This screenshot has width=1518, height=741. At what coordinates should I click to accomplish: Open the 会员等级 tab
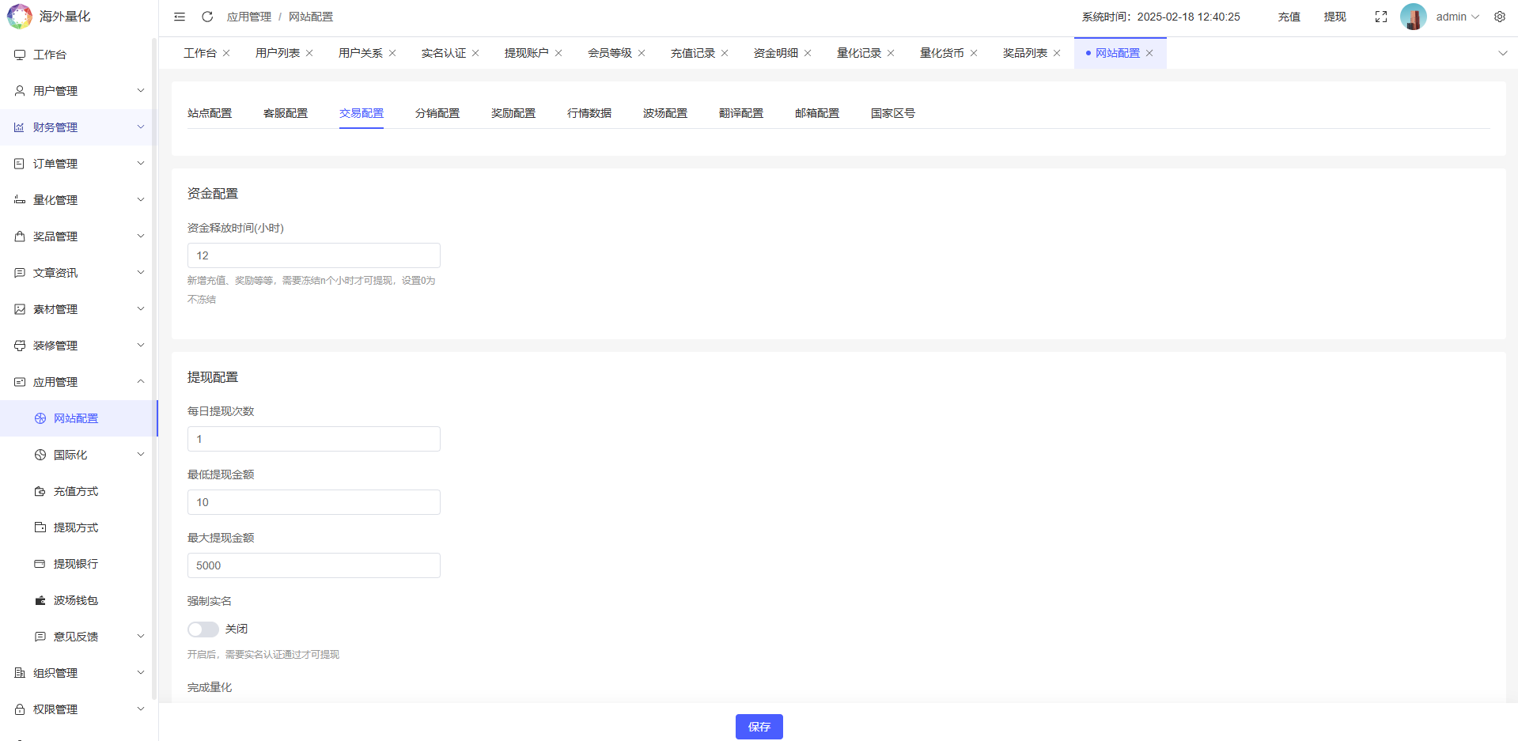tap(610, 52)
